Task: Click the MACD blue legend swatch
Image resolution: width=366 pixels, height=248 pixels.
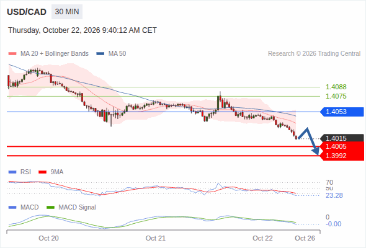Action: pyautogui.click(x=12, y=208)
